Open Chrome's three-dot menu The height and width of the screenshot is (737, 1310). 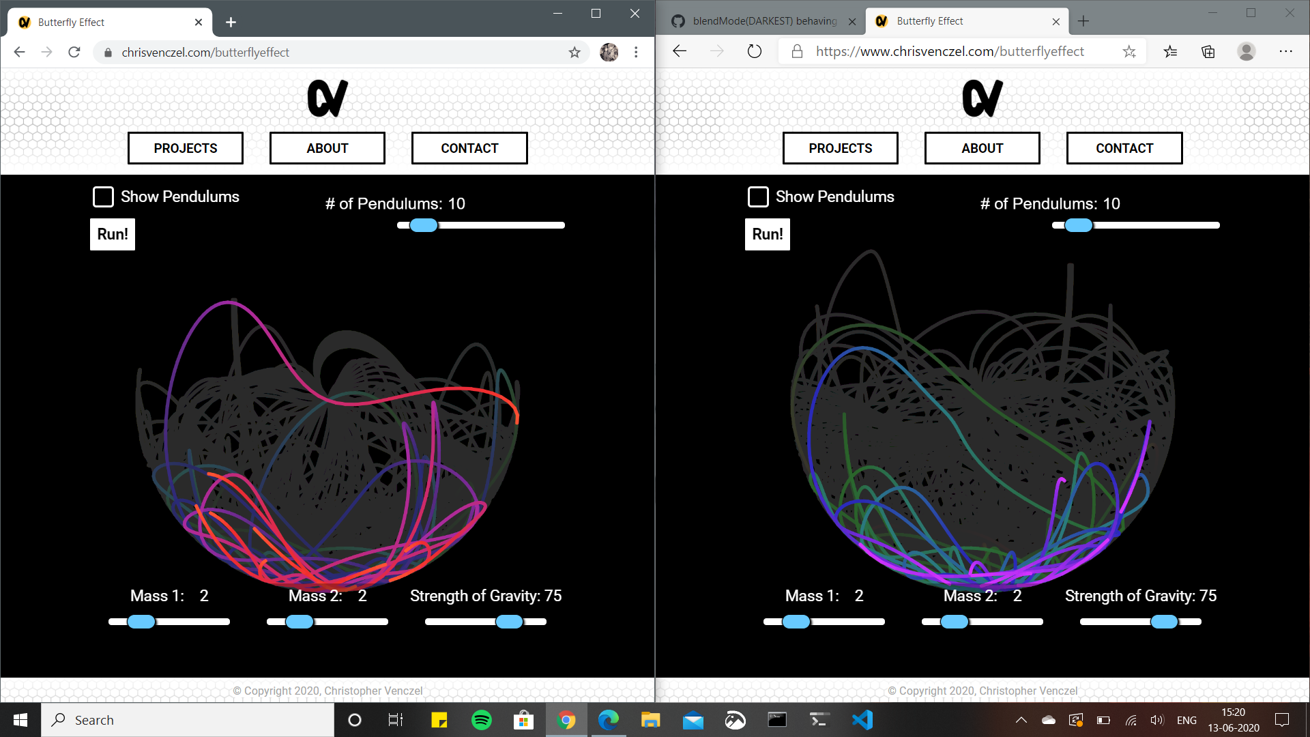[635, 52]
